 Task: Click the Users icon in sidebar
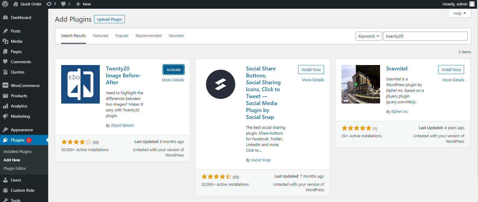click(5, 180)
